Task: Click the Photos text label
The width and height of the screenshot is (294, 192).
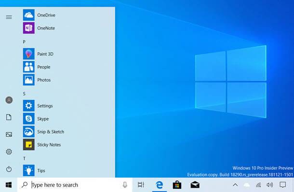Action: point(44,80)
